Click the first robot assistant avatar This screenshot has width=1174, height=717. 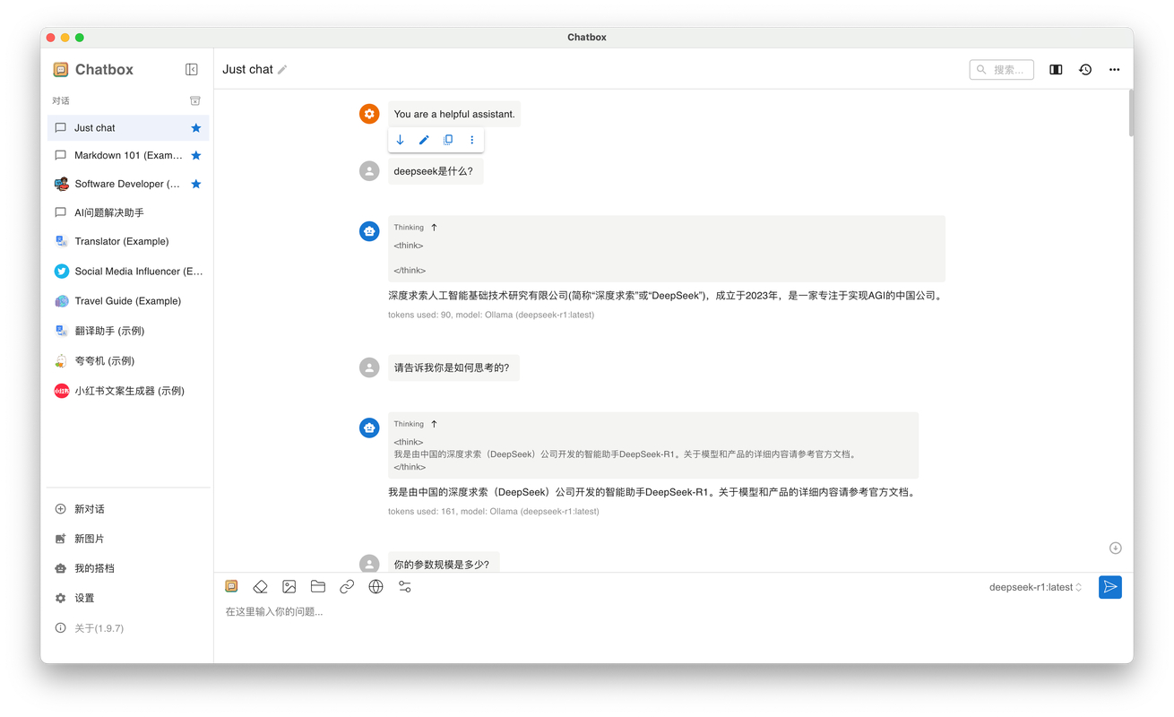[x=369, y=231]
